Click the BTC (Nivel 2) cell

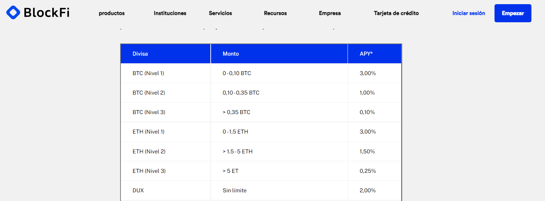tap(165, 93)
